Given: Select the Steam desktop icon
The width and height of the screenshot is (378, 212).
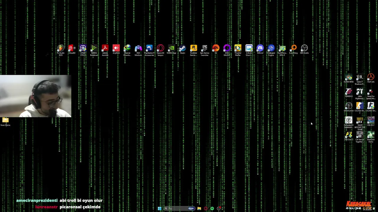Looking at the screenshot, I should (x=183, y=50).
